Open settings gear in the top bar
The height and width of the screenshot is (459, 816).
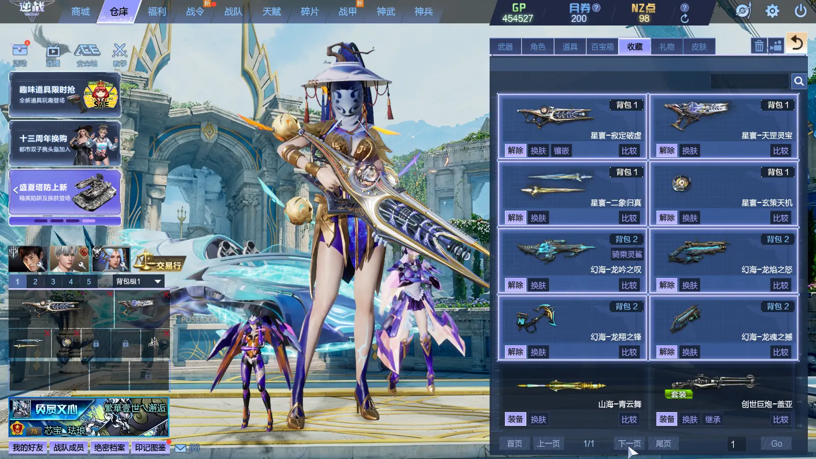coord(772,11)
